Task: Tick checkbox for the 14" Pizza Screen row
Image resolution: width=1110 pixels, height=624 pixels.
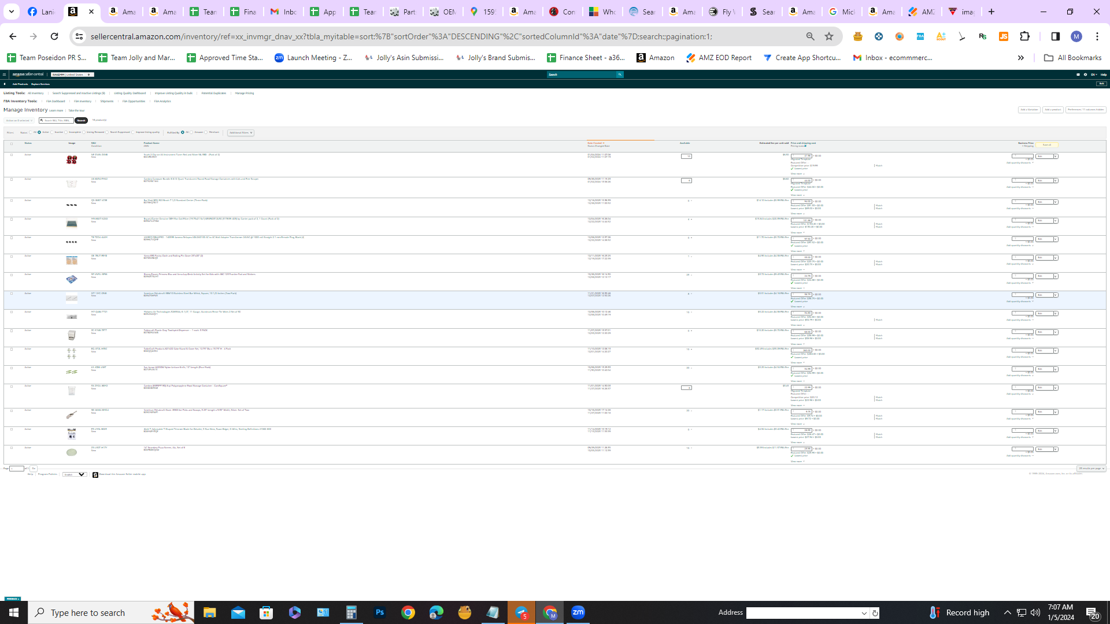Action: tap(11, 448)
